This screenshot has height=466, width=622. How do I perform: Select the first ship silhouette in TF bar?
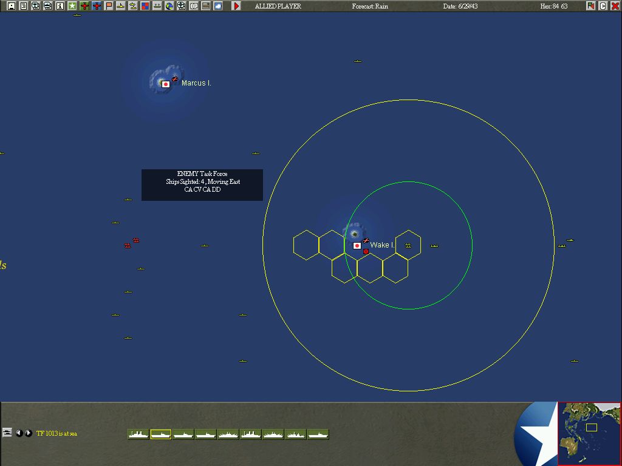[x=138, y=434]
